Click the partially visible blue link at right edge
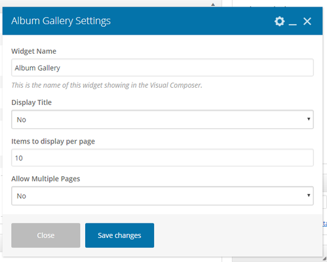The height and width of the screenshot is (262, 327). click(325, 223)
